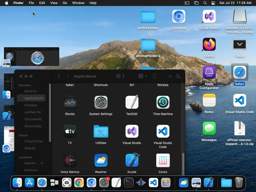Open the Edit menu
The height and width of the screenshot is (192, 256).
pyautogui.click(x=42, y=3)
